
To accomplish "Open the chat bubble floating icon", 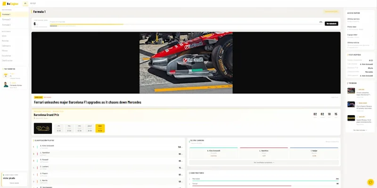I will click(370, 182).
